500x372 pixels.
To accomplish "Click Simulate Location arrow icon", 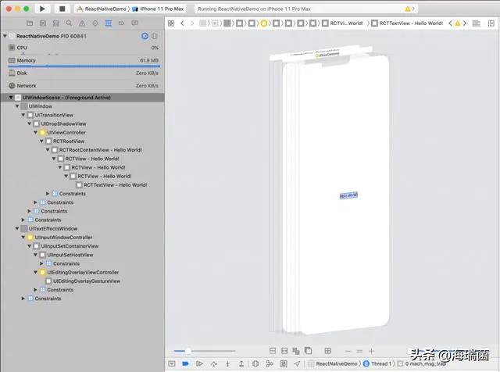I will [297, 363].
